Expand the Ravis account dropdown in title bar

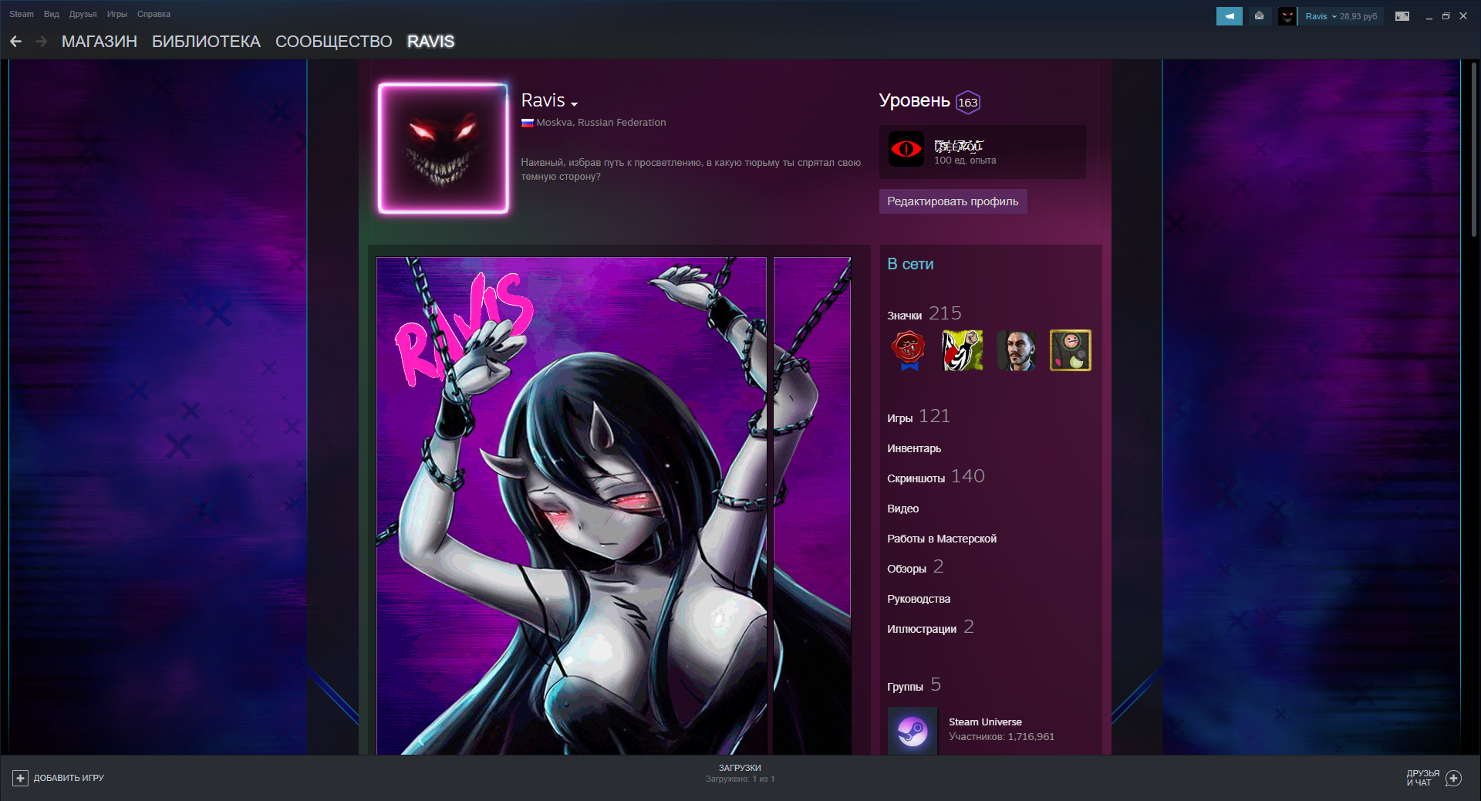1341,16
